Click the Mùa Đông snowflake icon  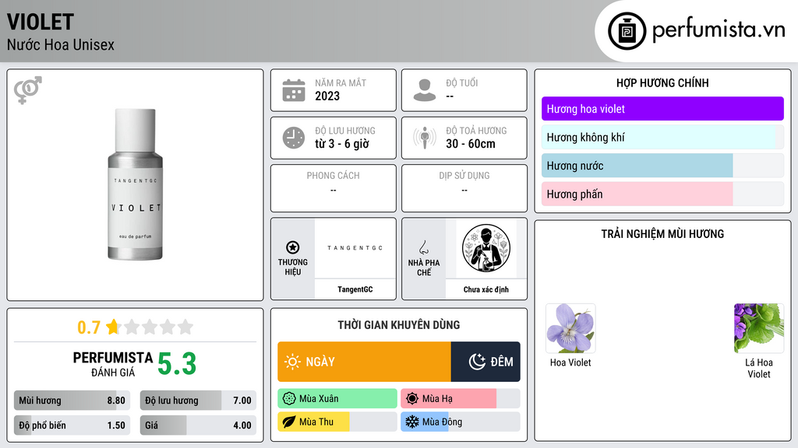412,422
